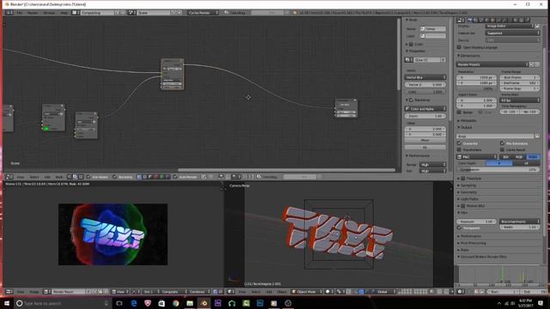550x309 pixels.
Task: Click Node Editor editor type icon
Action: tap(9, 177)
